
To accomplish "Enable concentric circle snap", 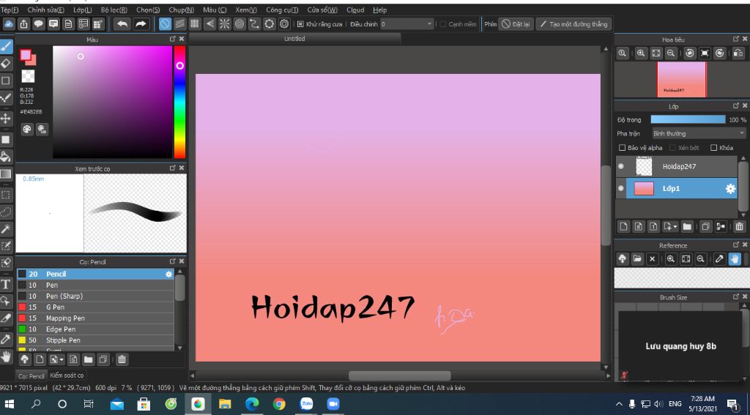I will point(240,24).
